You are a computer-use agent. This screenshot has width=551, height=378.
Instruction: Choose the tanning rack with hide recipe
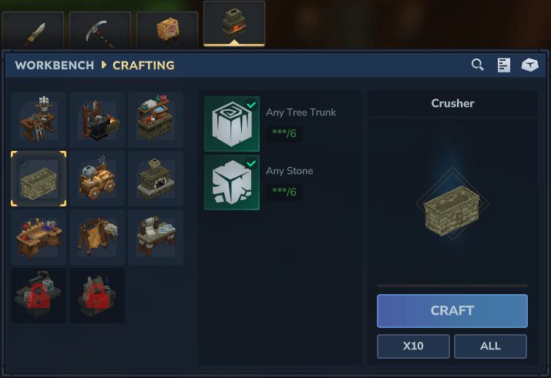(97, 237)
